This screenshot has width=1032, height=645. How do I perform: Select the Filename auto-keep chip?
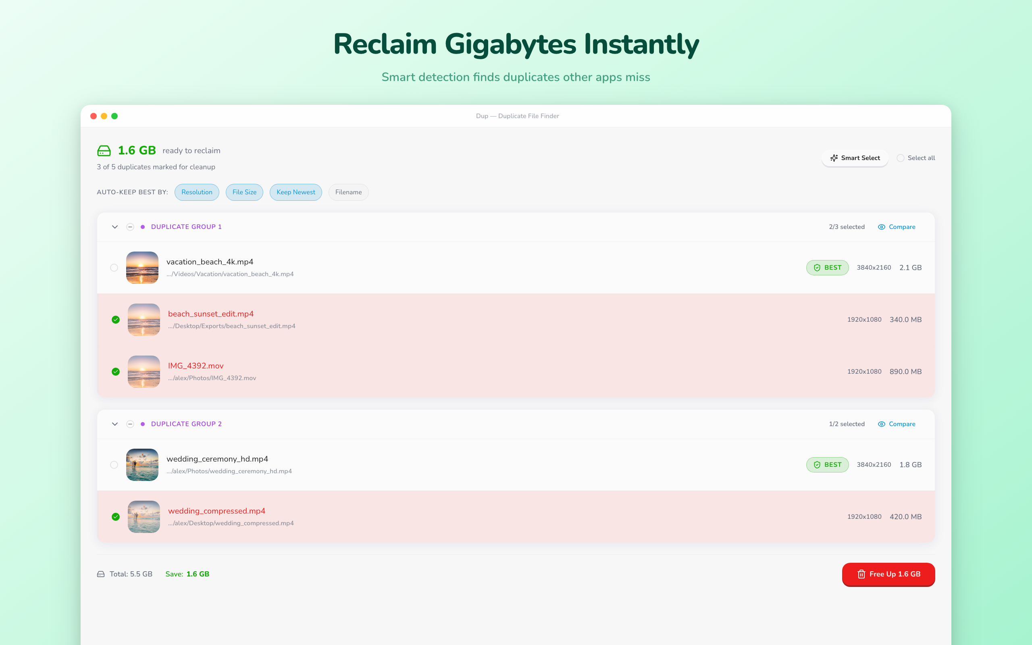[348, 192]
